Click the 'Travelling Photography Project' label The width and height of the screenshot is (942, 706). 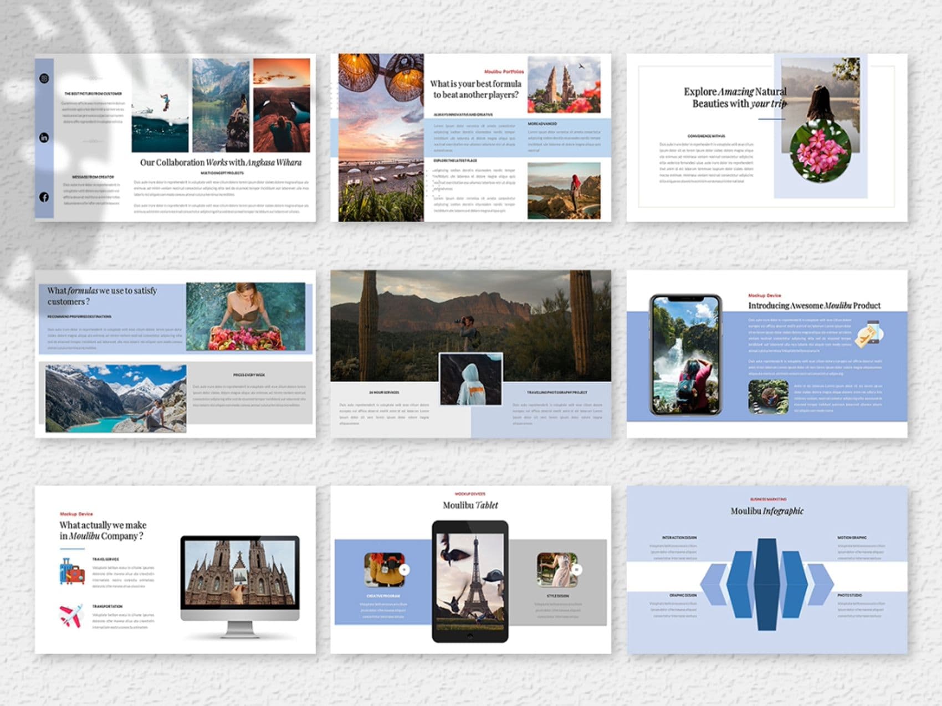(x=557, y=393)
